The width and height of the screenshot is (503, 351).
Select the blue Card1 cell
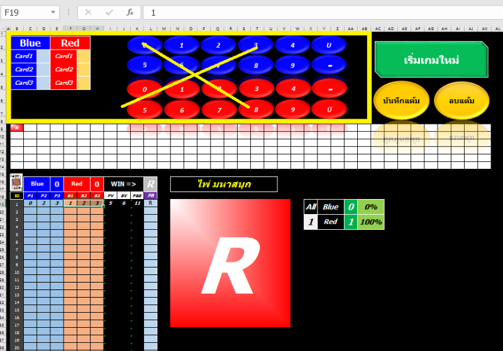point(25,56)
